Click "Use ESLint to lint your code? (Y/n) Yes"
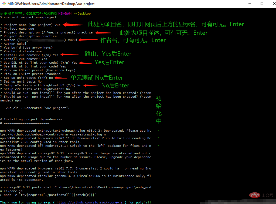Image resolution: width=276 pixels, height=204 pixels. [x=39, y=63]
